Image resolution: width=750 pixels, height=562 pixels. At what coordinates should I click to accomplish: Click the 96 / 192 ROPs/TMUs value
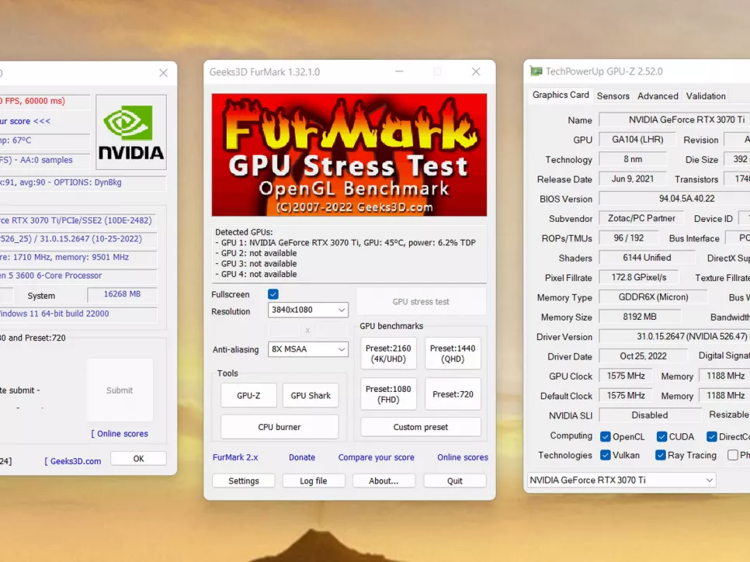pyautogui.click(x=629, y=238)
